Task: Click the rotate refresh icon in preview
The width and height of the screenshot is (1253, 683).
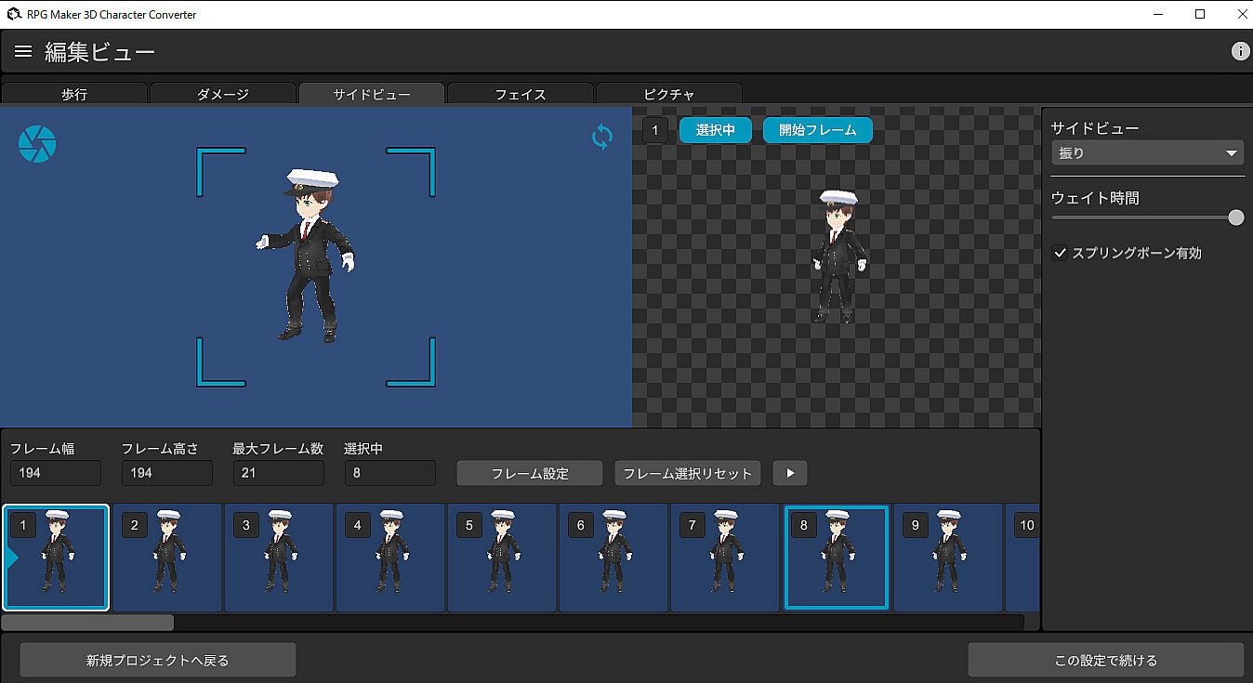Action: (x=602, y=138)
